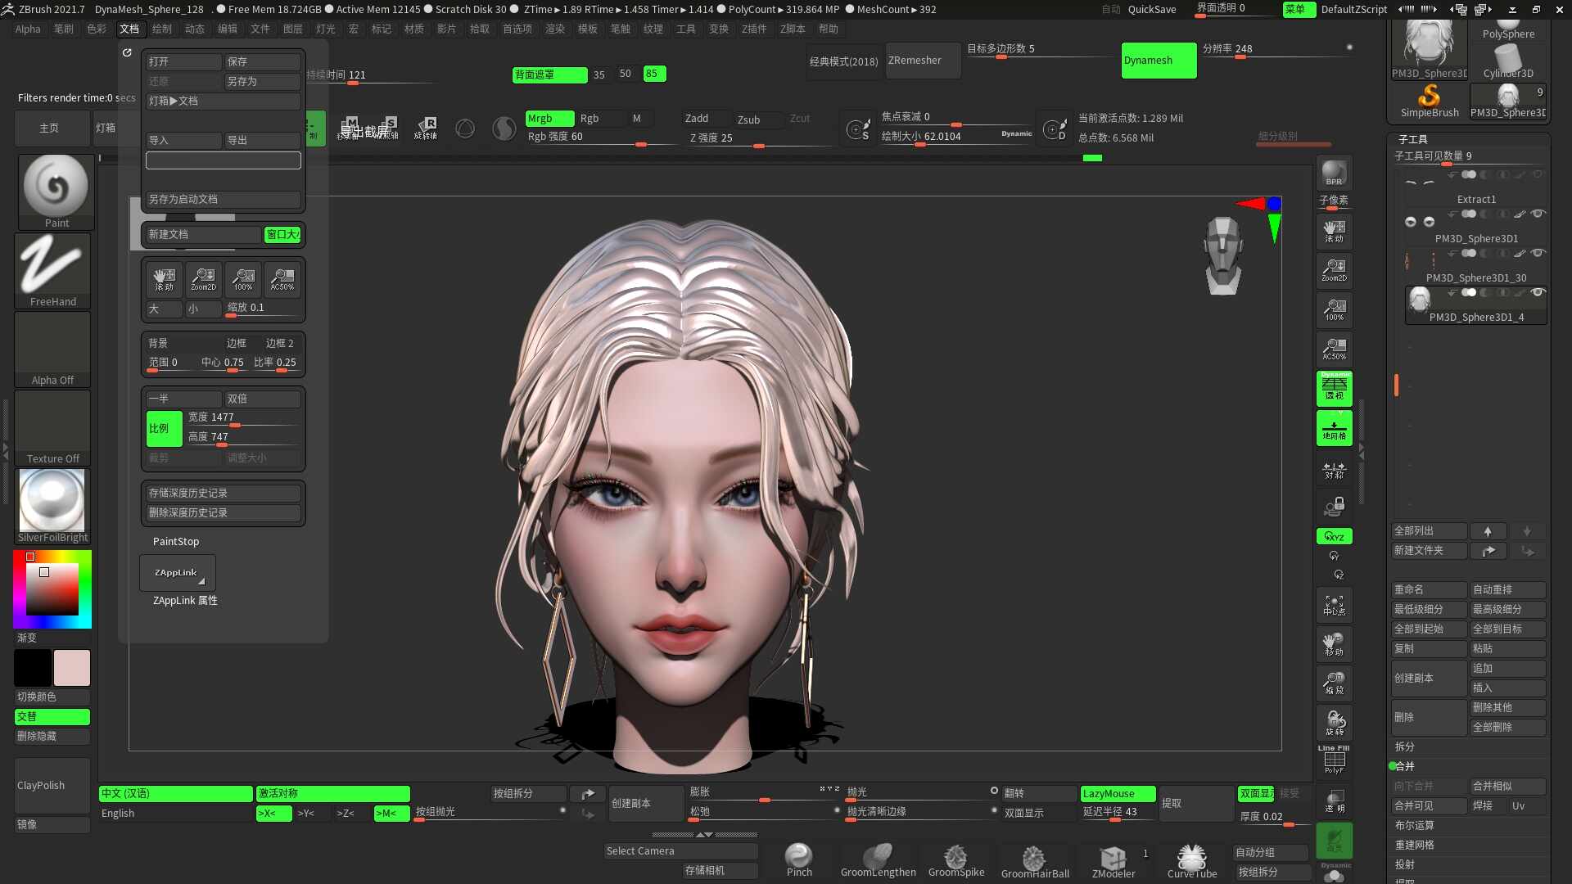Screen dimensions: 1572x884
Task: Open the Alpha menu
Action: click(28, 29)
